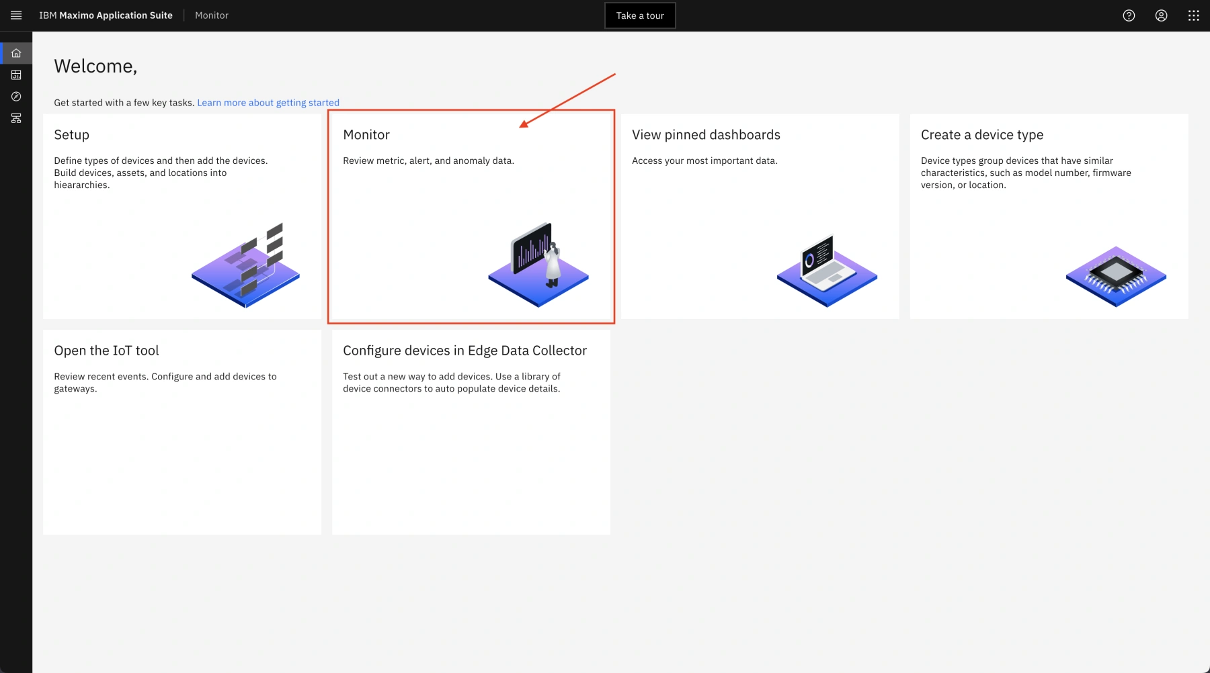Open the Monitor card

tap(471, 216)
